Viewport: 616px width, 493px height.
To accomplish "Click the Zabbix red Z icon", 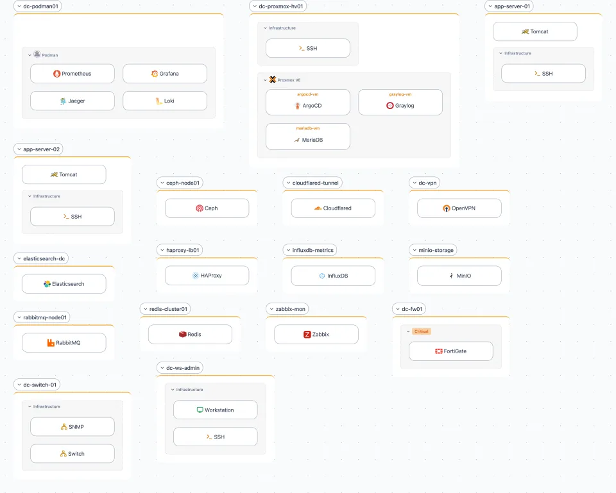I will (307, 335).
